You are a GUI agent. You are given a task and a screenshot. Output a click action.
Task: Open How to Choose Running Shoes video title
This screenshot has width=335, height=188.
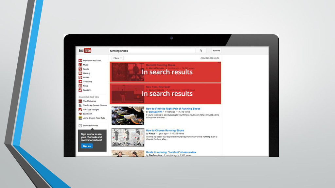click(x=165, y=131)
